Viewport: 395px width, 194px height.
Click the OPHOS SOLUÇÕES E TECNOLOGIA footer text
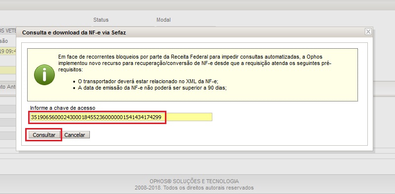[194, 181]
